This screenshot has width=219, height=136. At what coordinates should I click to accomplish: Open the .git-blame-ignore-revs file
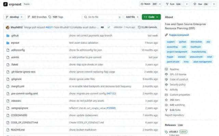(x=23, y=72)
